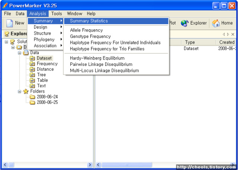Maximize the PowerMarker window
Image resolution: width=238 pixels, height=170 pixels.
coord(224,6)
